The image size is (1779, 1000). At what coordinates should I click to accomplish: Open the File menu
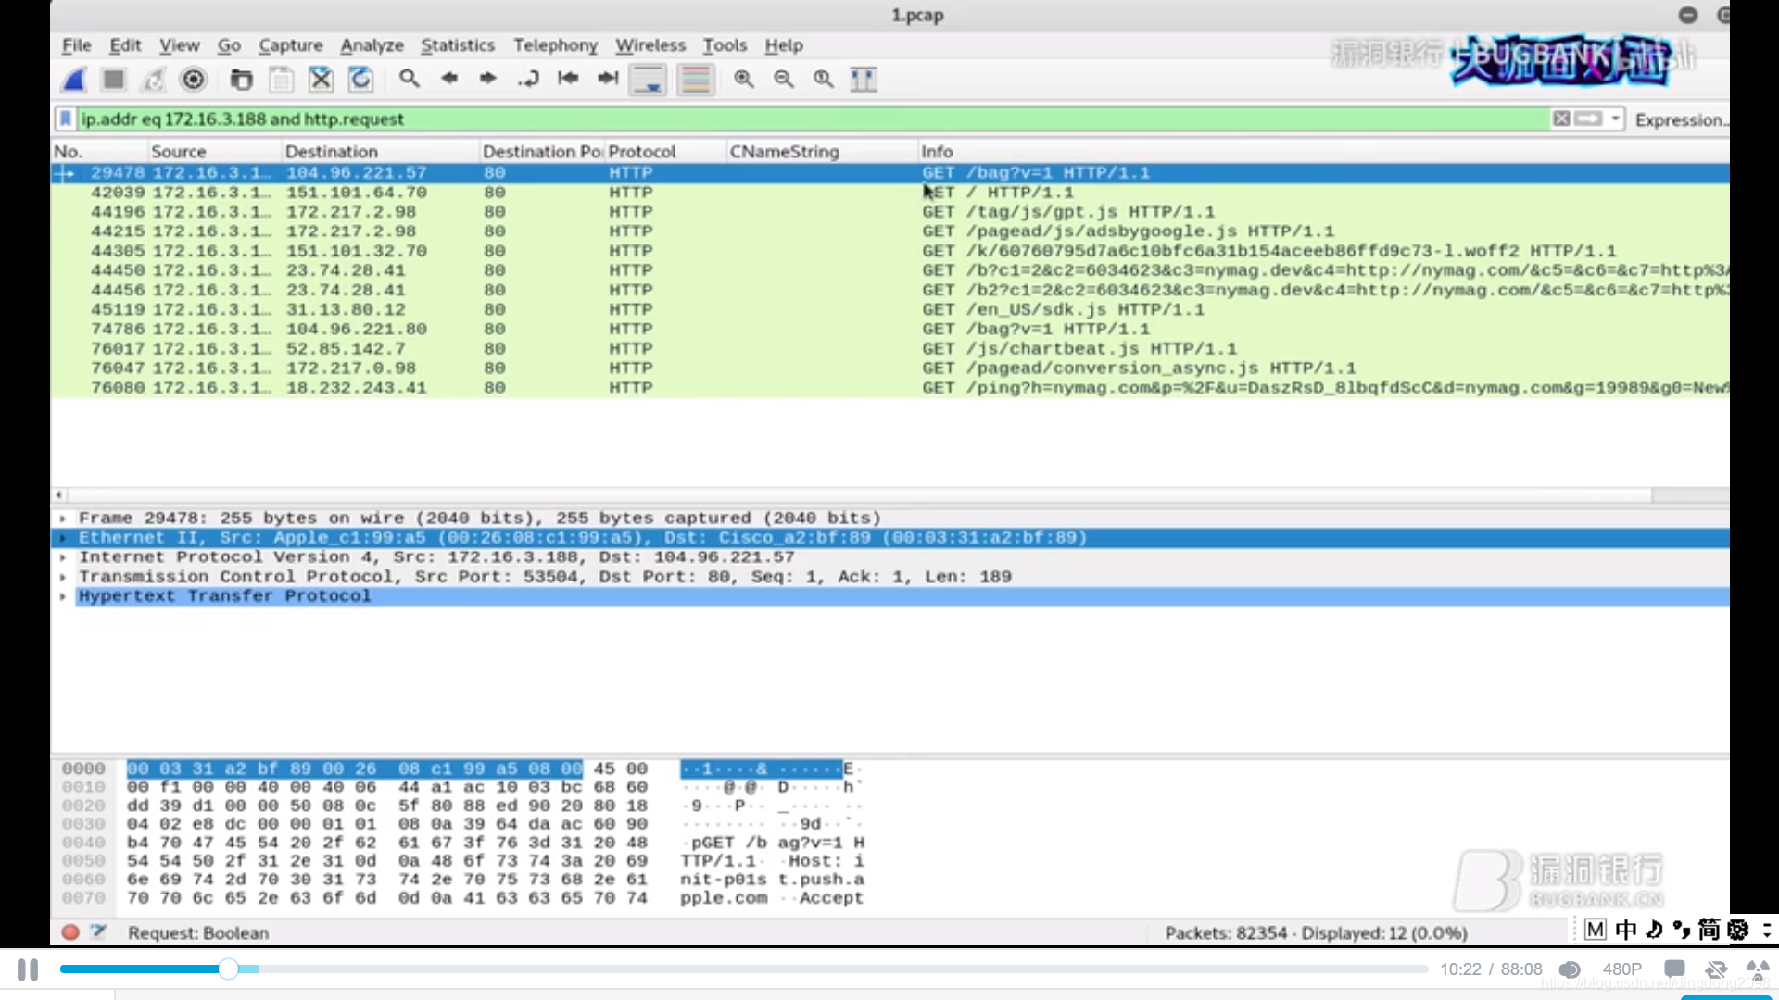pos(77,45)
